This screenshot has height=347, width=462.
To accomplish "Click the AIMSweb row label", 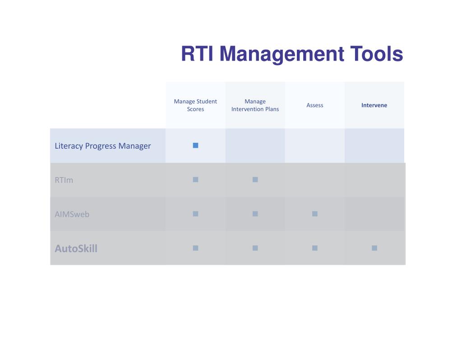I will pos(72,214).
